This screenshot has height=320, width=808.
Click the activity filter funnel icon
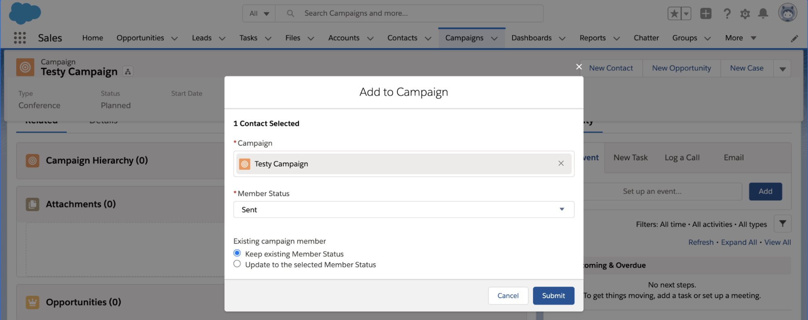[783, 224]
